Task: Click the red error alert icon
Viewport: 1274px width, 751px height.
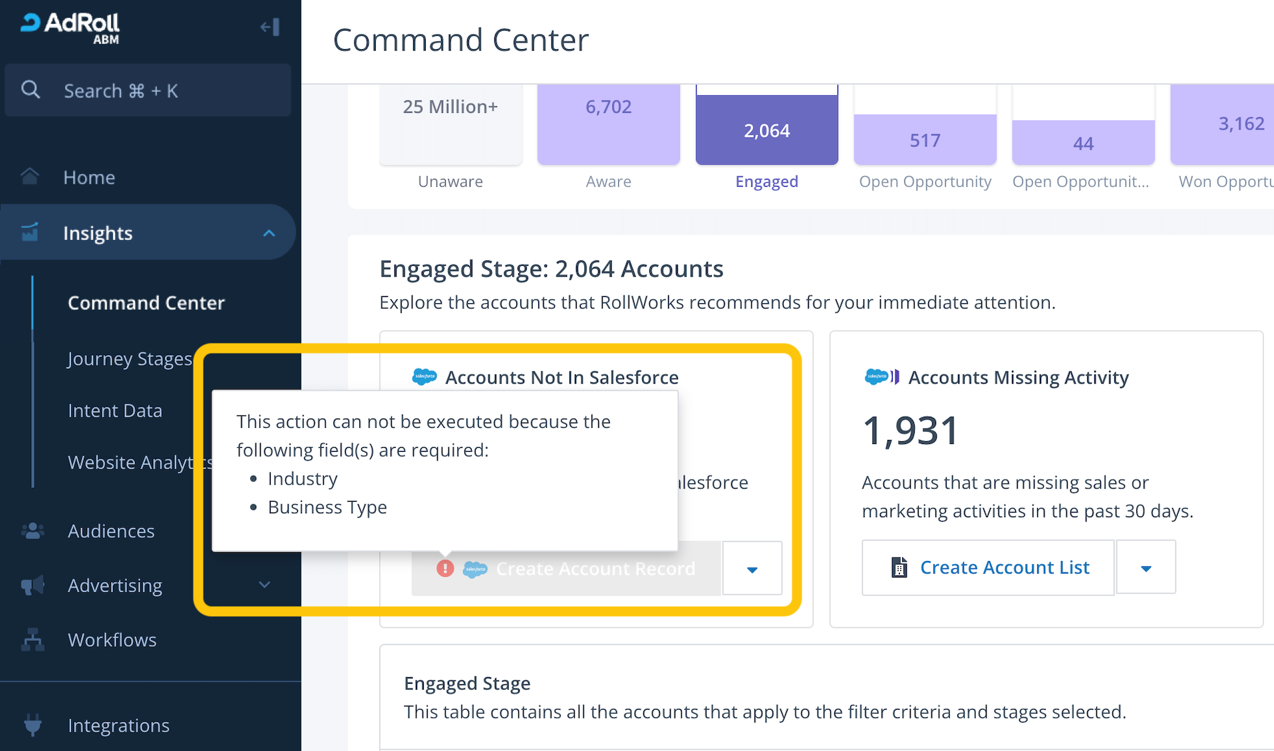Action: coord(445,568)
